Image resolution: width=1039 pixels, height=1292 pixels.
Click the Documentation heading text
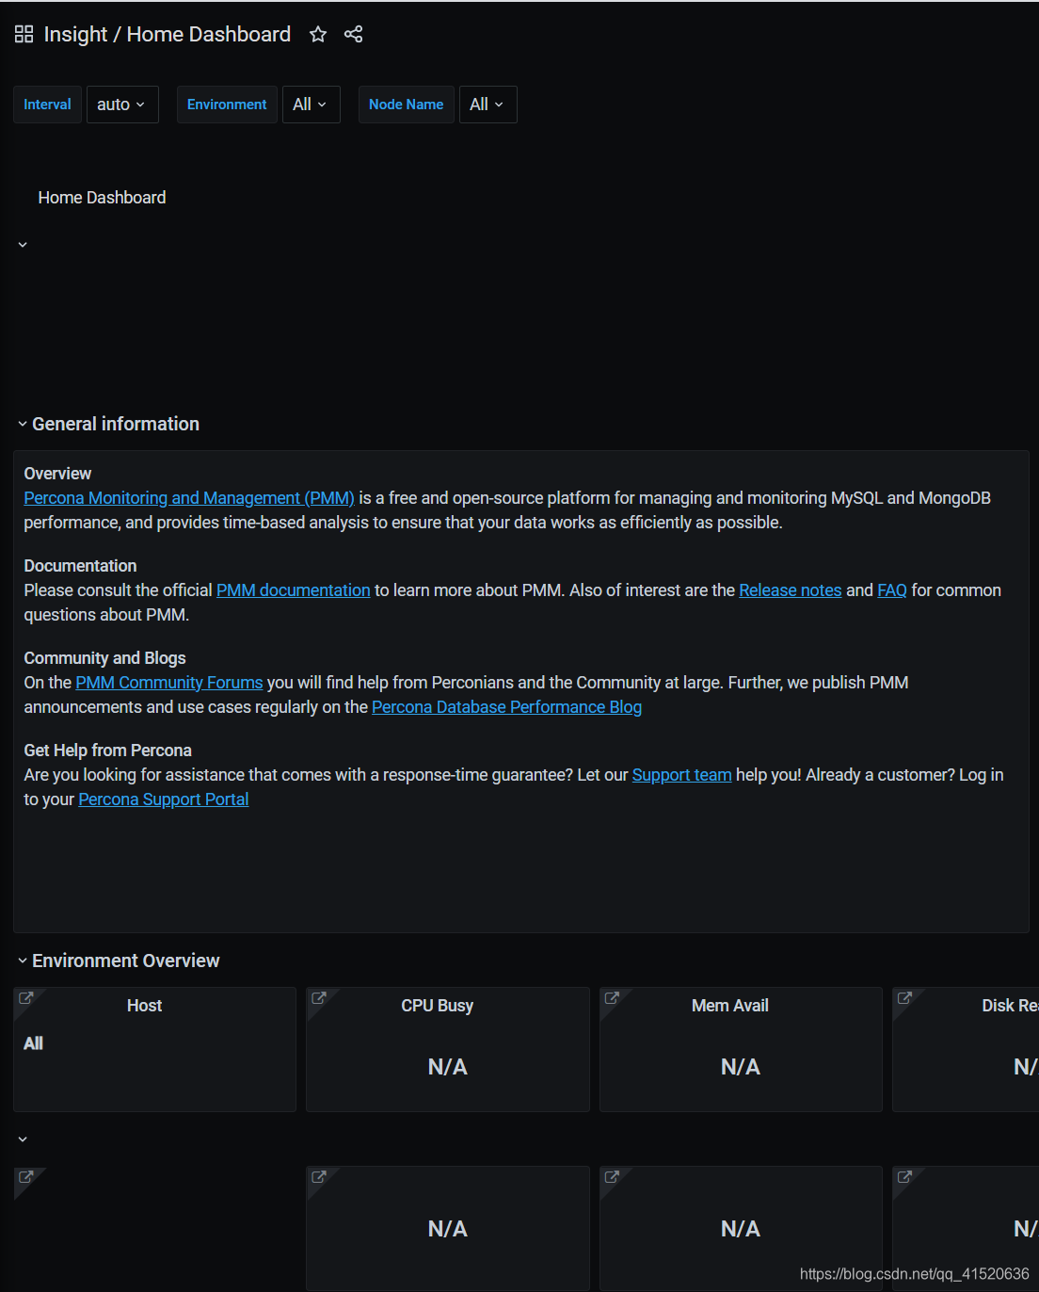80,566
